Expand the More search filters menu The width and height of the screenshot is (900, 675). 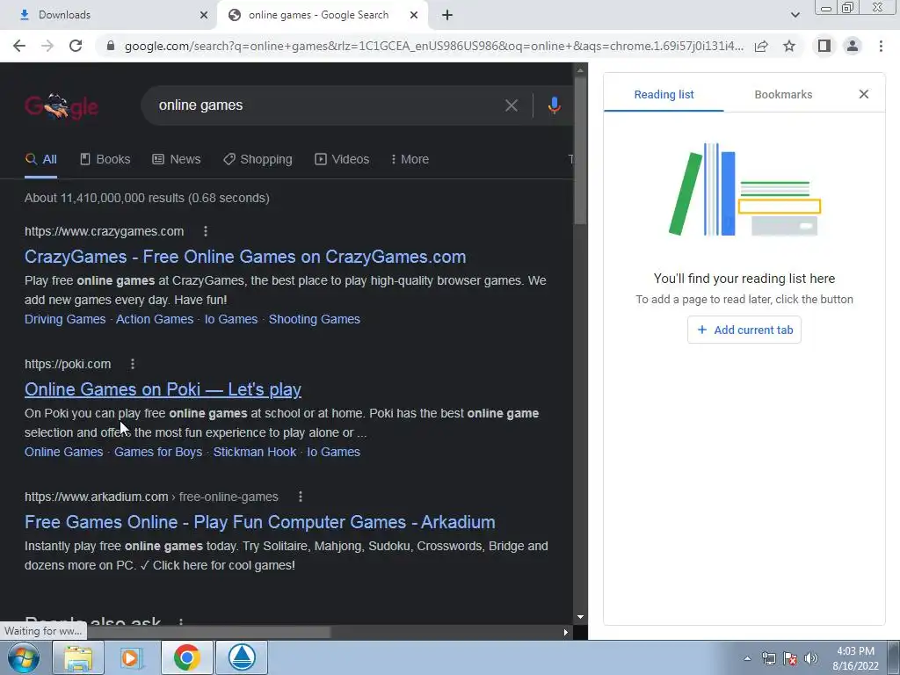(410, 159)
